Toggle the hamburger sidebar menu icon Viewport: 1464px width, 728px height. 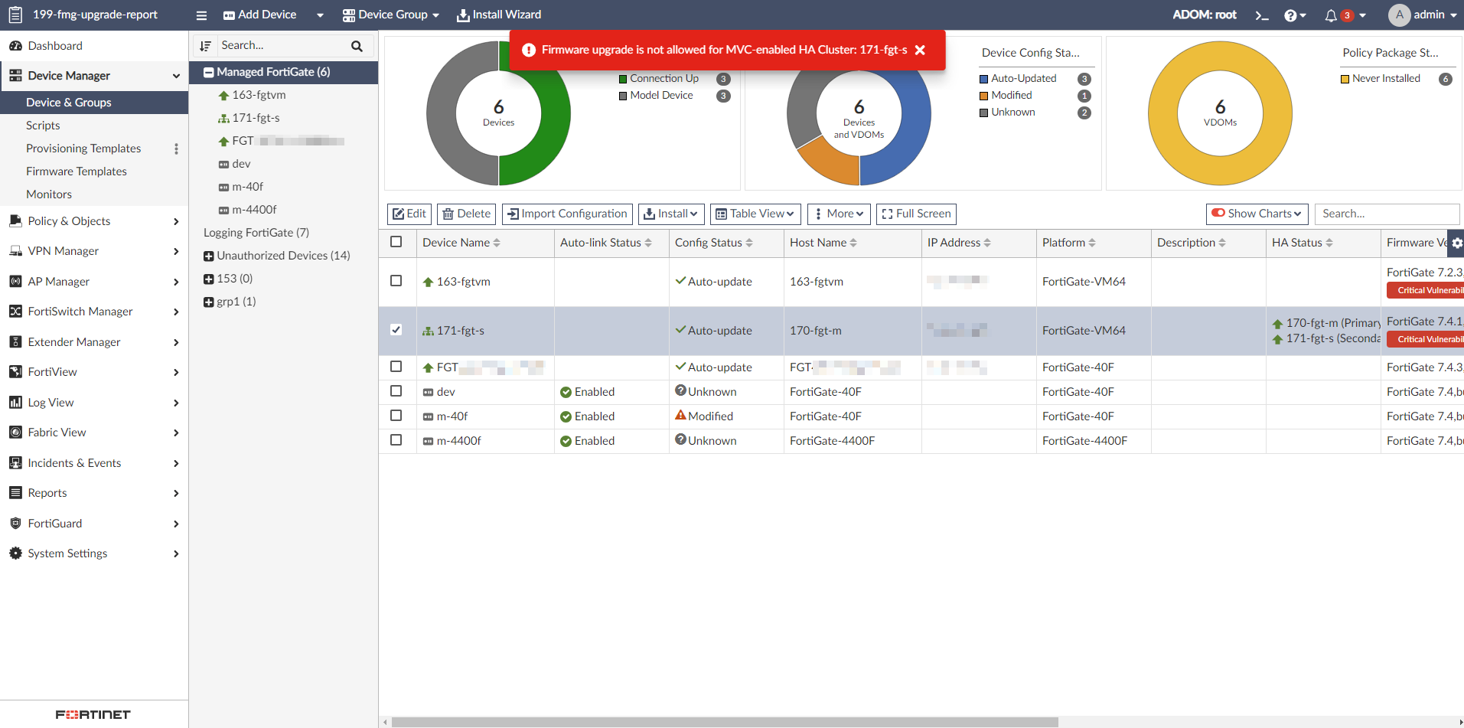pos(201,15)
